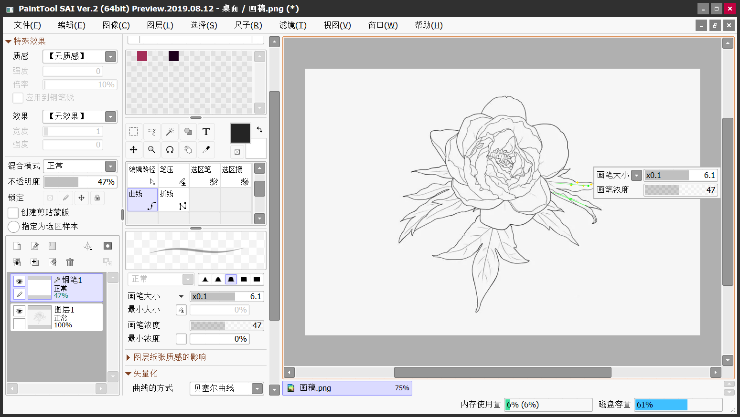Merge layer down
This screenshot has width=740, height=417.
[x=17, y=262]
